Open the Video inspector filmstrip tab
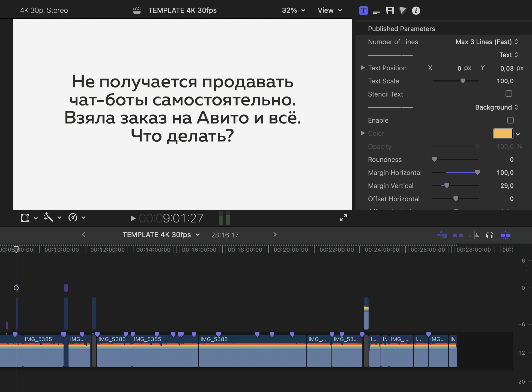Viewport: 532px width, 392px height. (x=390, y=11)
